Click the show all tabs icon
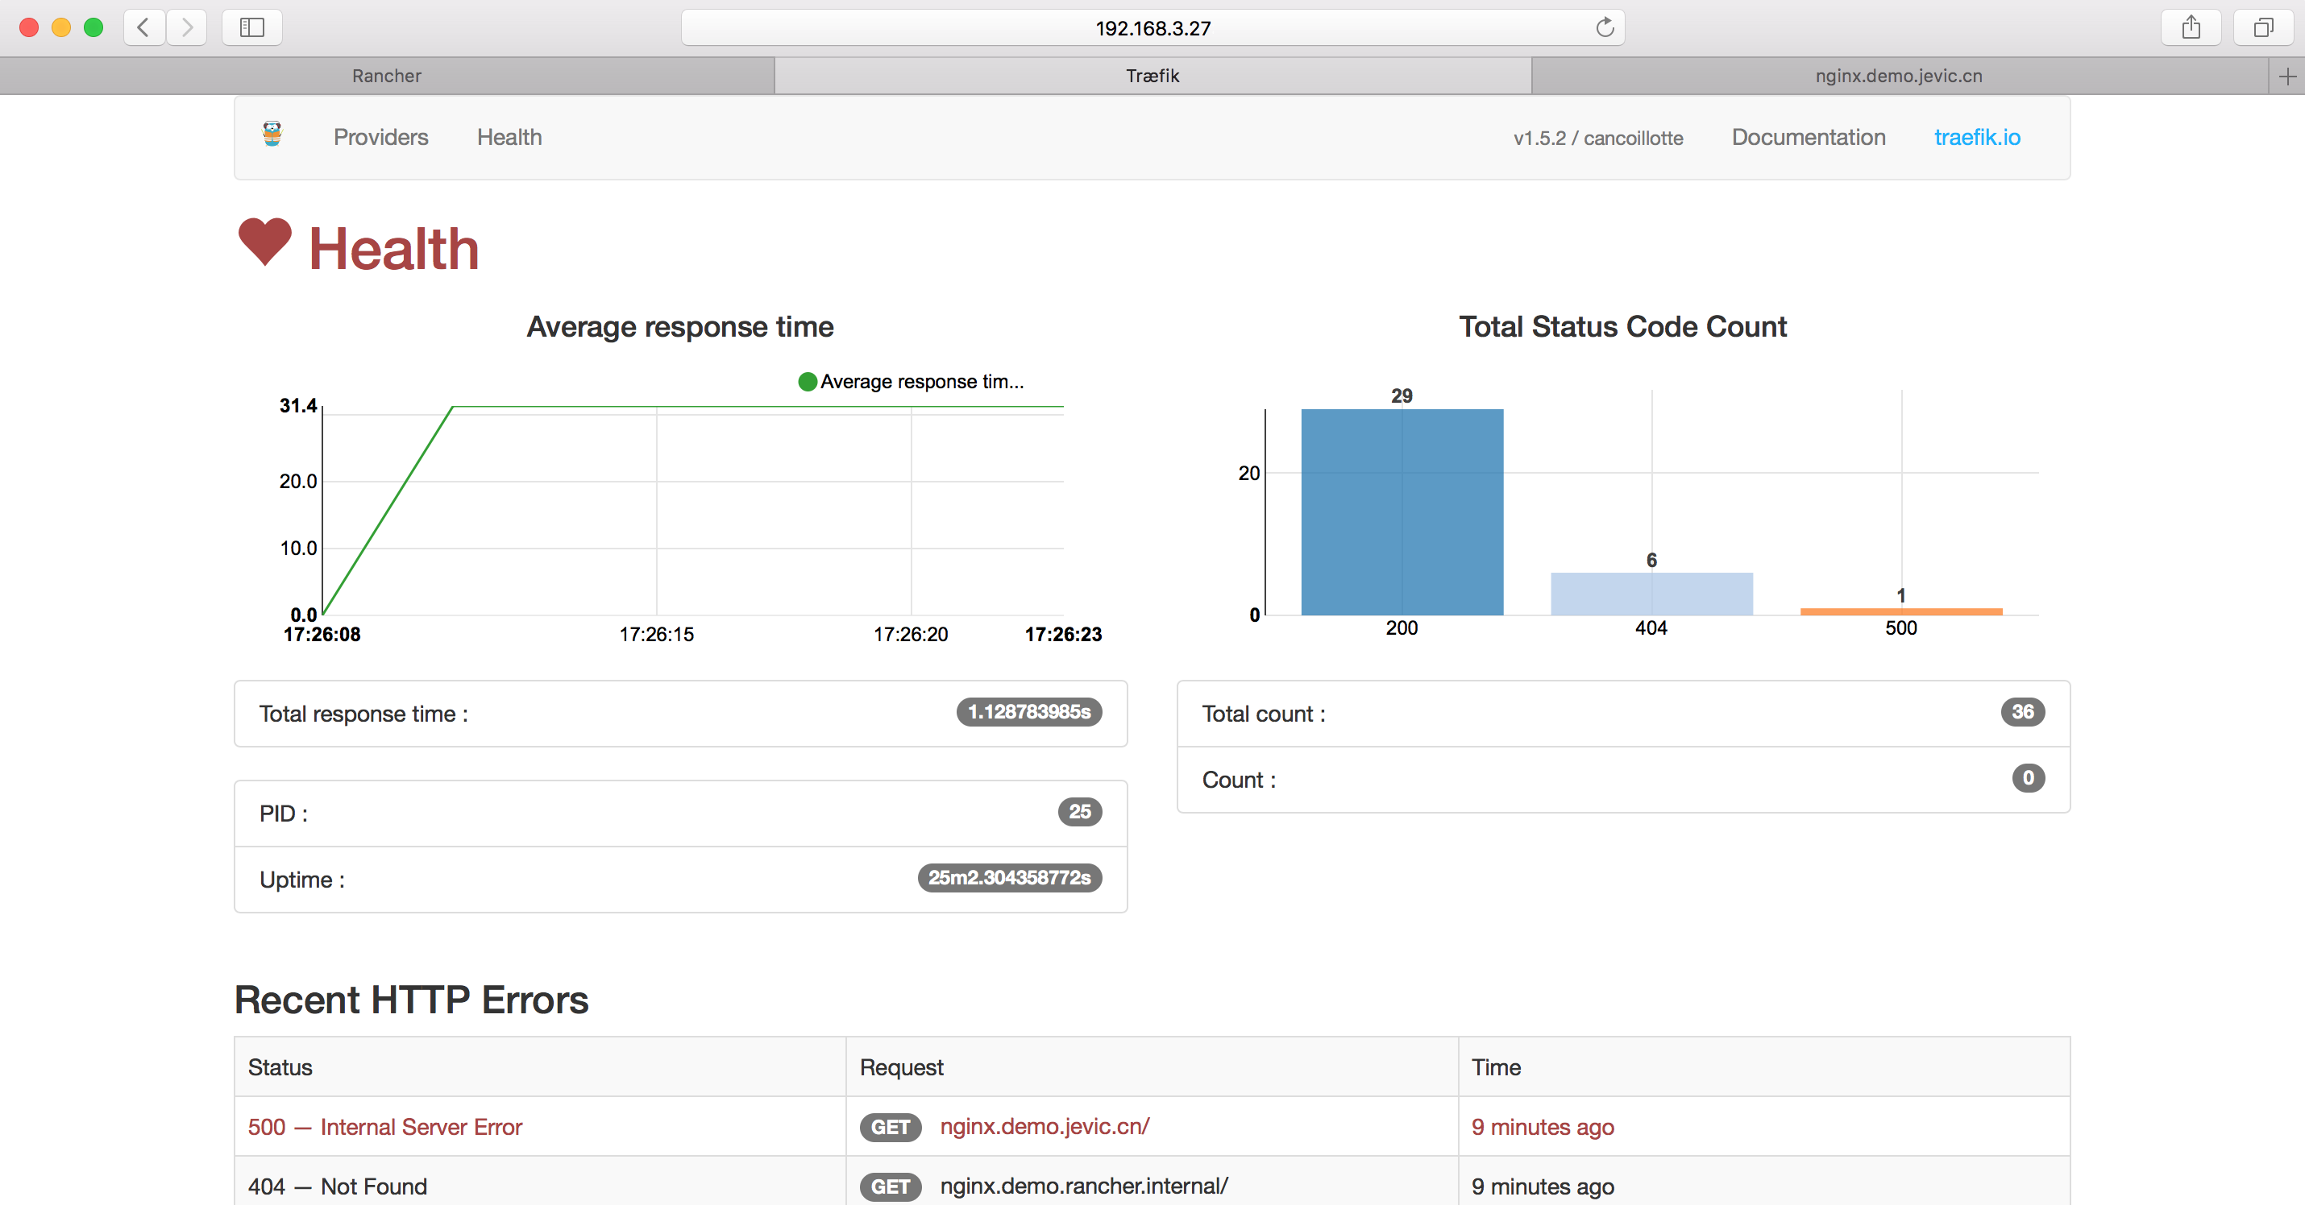This screenshot has width=2305, height=1205. tap(2263, 27)
